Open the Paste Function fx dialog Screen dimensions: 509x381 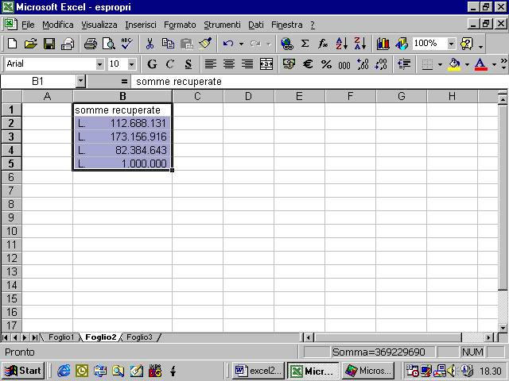(x=323, y=44)
